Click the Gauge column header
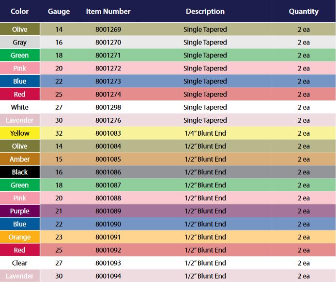336x282 pixels. (59, 11)
